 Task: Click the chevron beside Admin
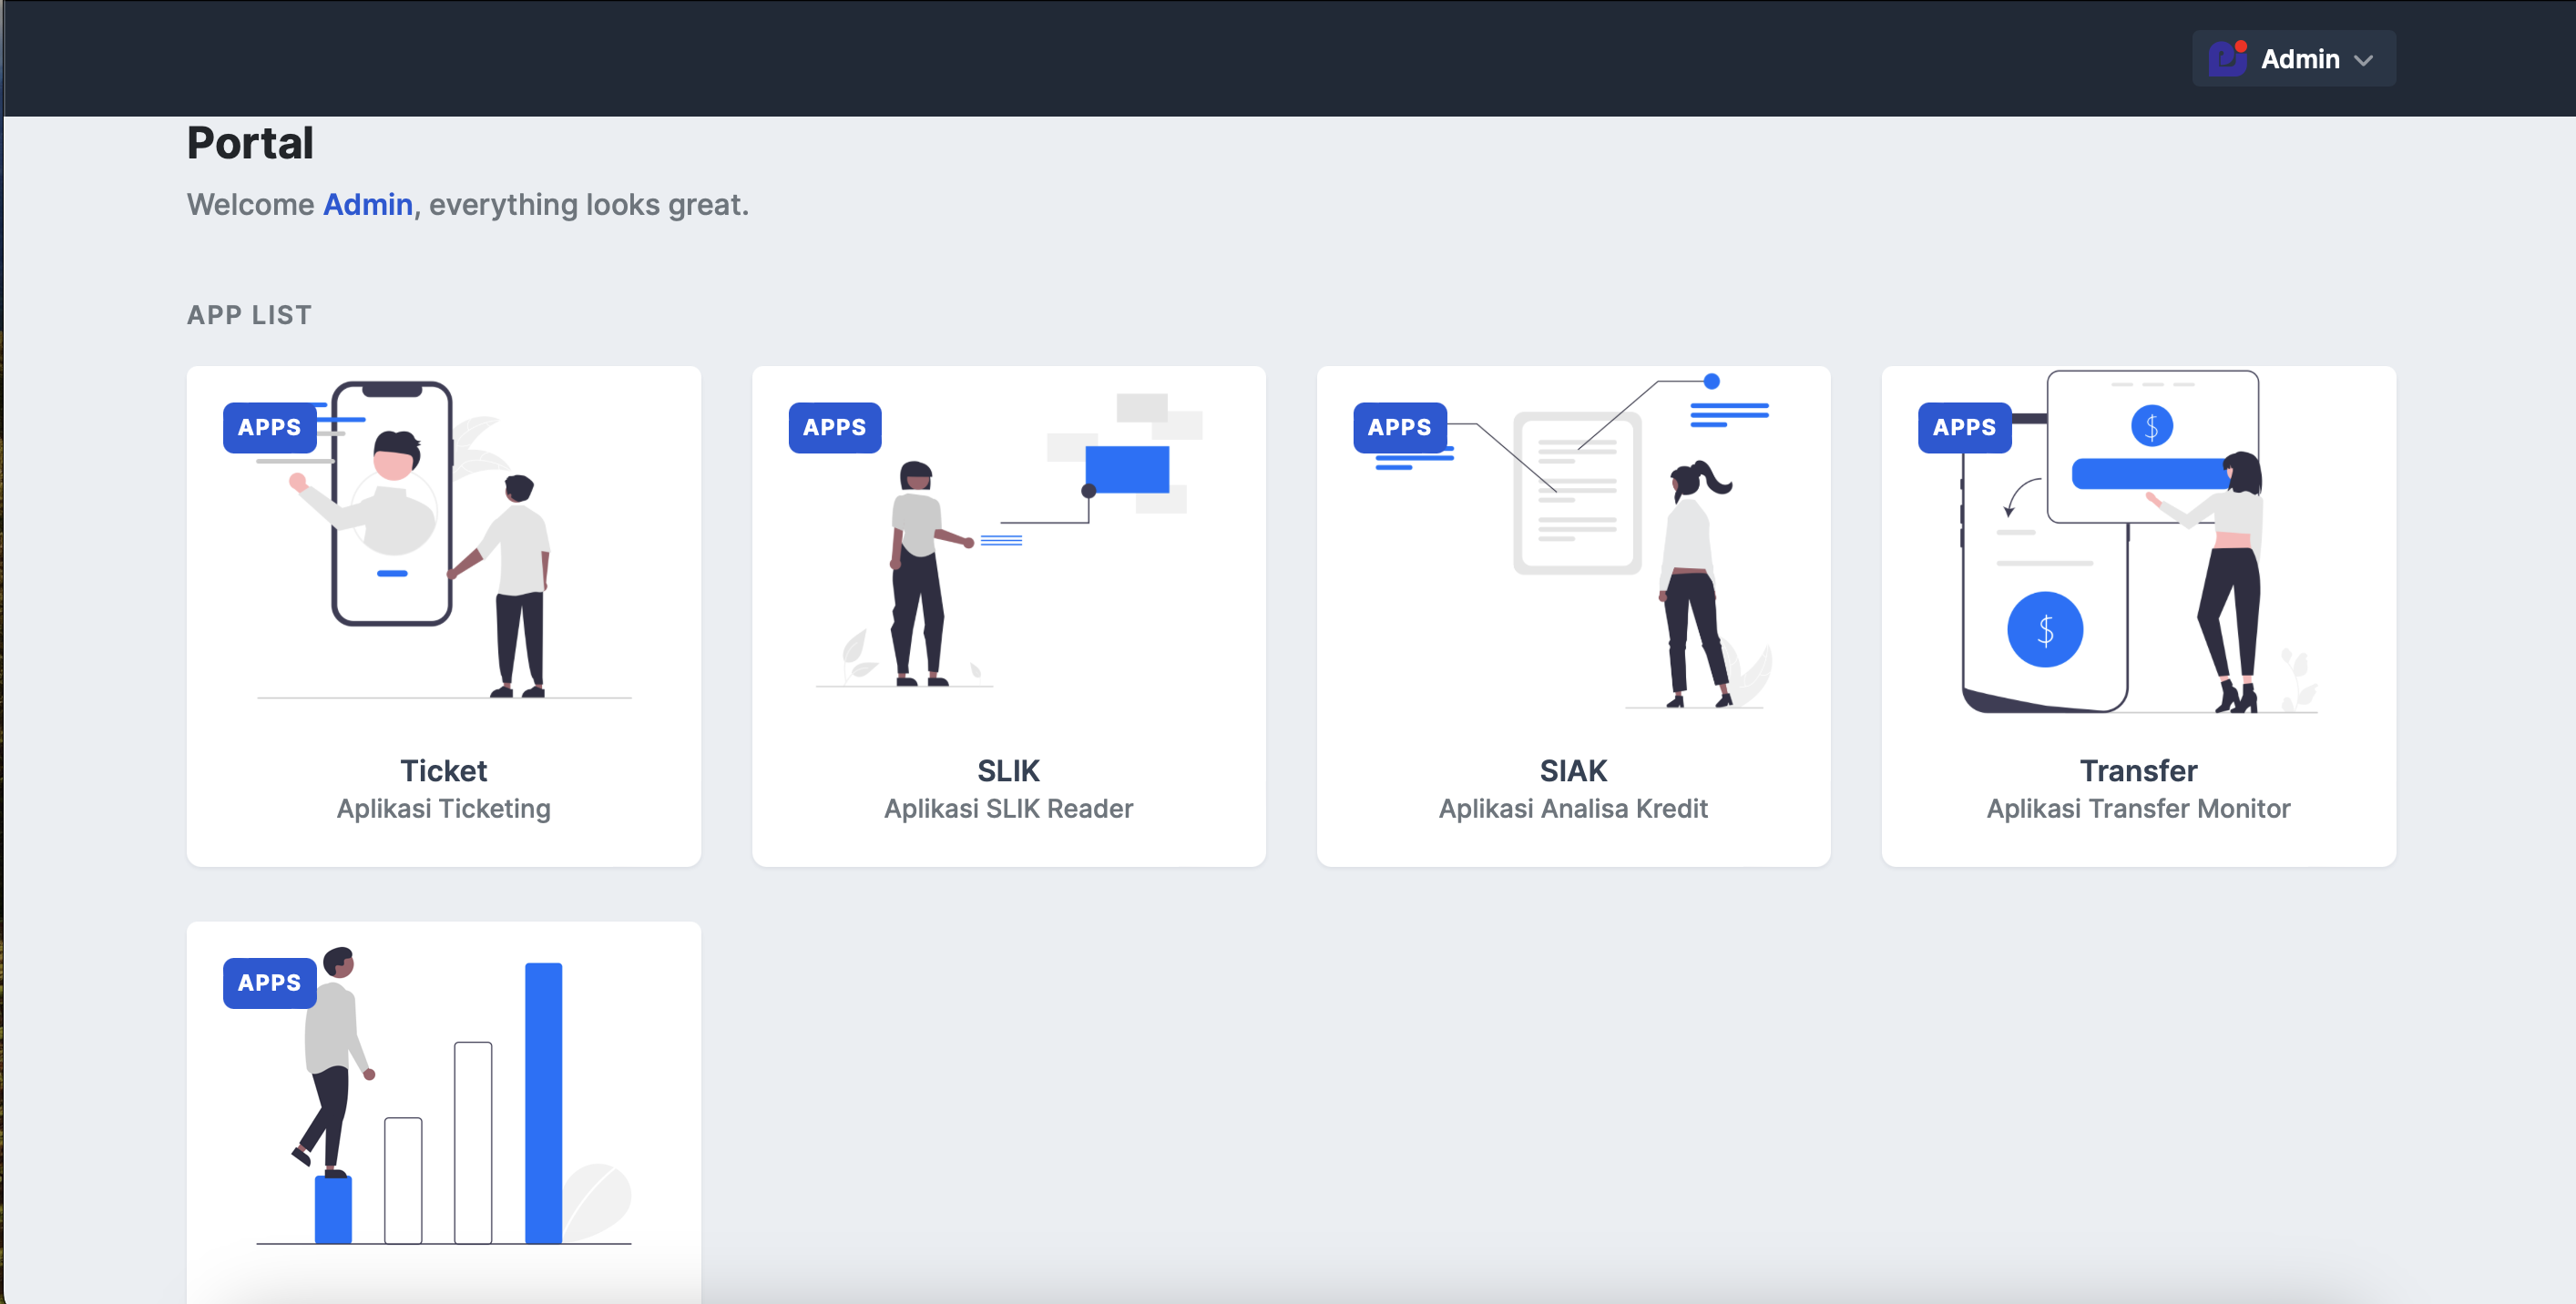[2363, 60]
